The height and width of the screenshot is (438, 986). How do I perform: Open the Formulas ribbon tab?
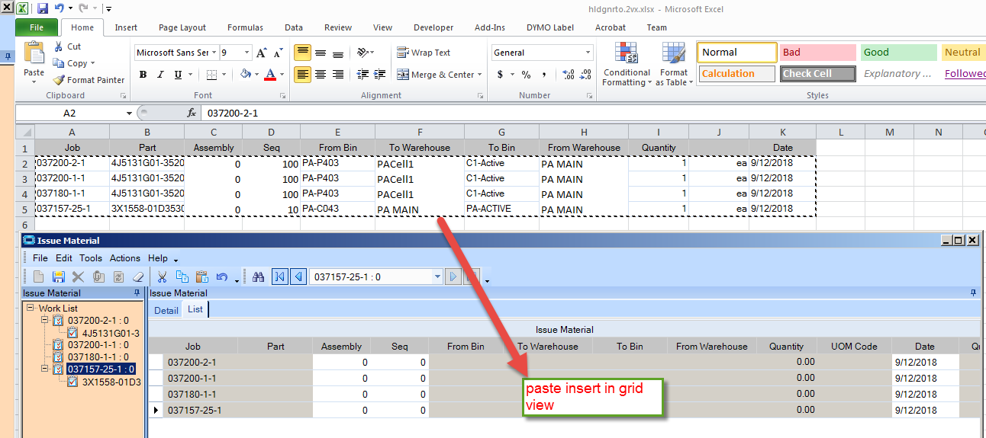pos(245,27)
